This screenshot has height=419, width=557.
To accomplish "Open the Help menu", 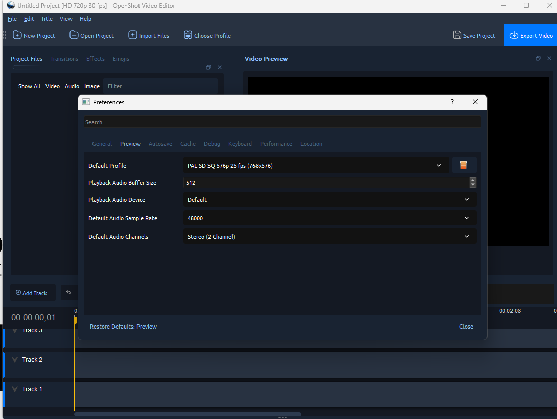I will [85, 19].
